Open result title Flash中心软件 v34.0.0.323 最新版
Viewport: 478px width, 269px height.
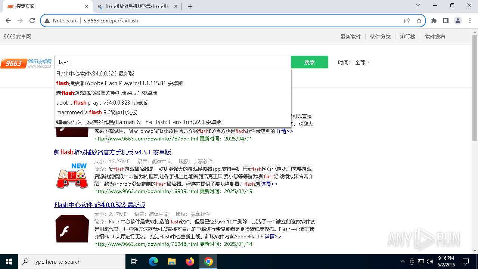(100, 205)
